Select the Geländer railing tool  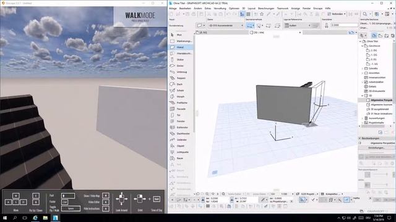point(181,140)
